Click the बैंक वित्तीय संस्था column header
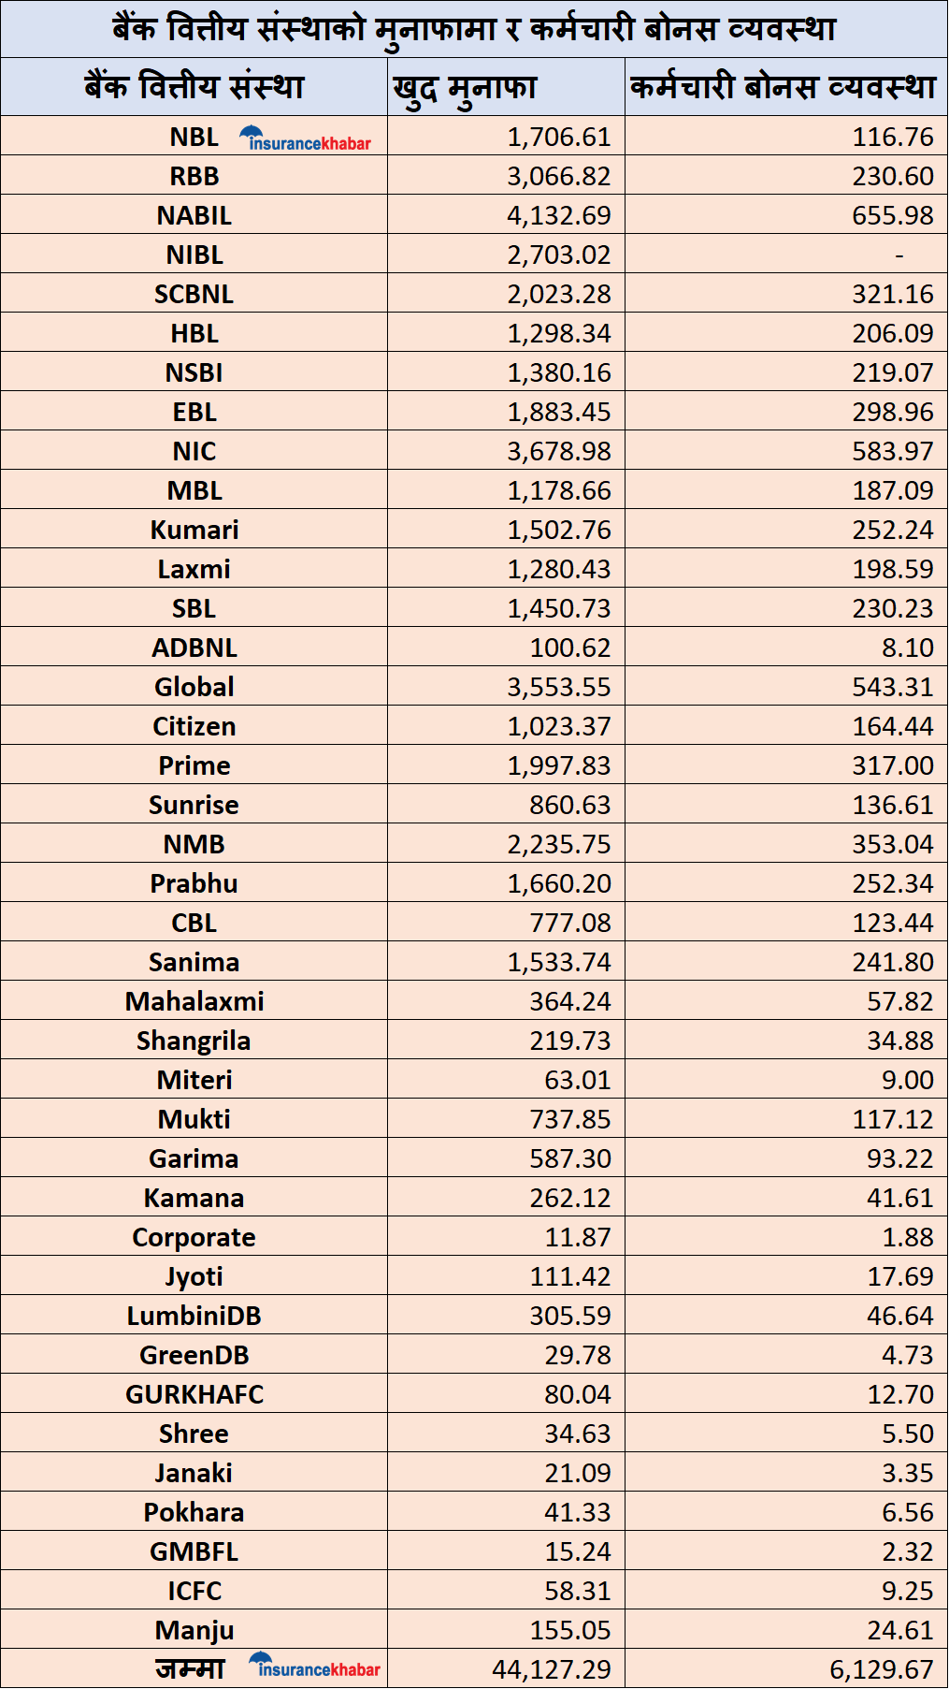 (194, 87)
